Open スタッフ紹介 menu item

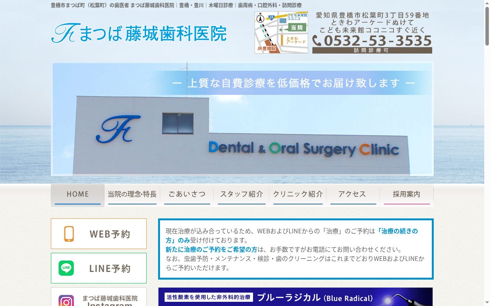[x=242, y=195]
